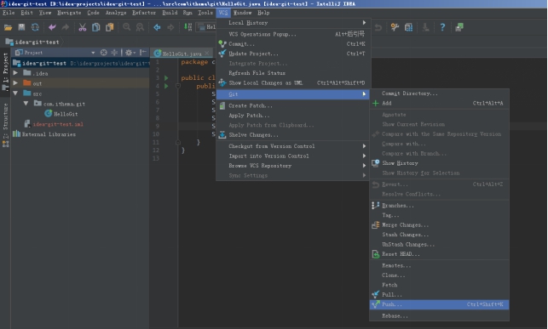The image size is (548, 329).
Task: Expand the out folder in the tree
Action: coord(15,83)
